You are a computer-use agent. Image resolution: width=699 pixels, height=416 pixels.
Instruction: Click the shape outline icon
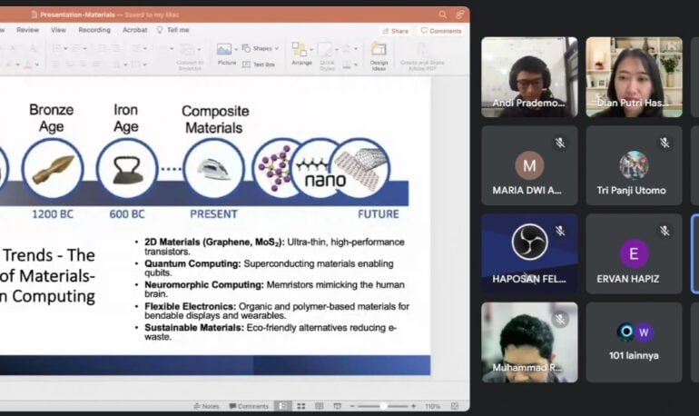(347, 65)
